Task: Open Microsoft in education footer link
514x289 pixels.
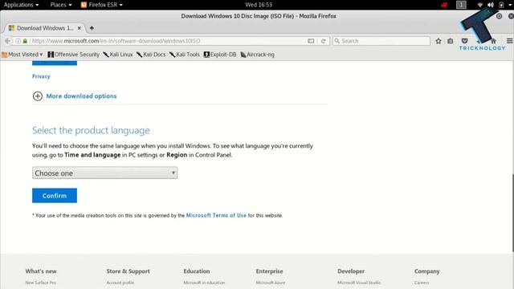Action: click(204, 283)
